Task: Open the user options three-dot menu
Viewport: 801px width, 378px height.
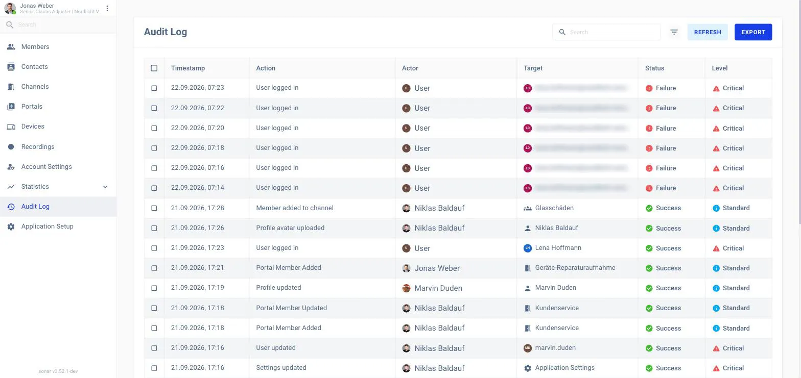Action: [x=107, y=8]
